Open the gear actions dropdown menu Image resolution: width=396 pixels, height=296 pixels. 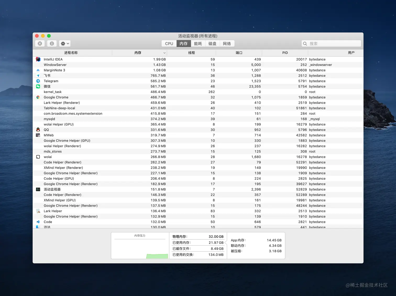(65, 43)
